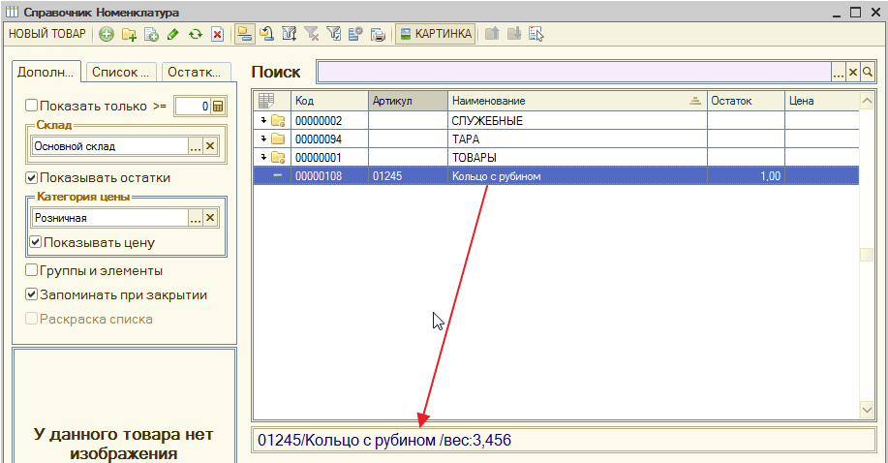
Task: Switch to the Дополн... tab
Action: 46,72
